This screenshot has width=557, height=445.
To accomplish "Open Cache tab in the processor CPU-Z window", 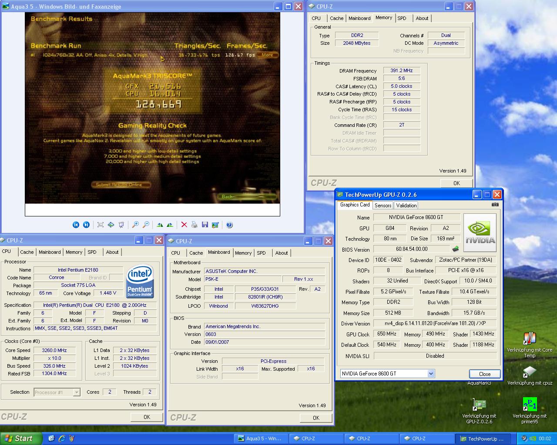I will pos(27,252).
